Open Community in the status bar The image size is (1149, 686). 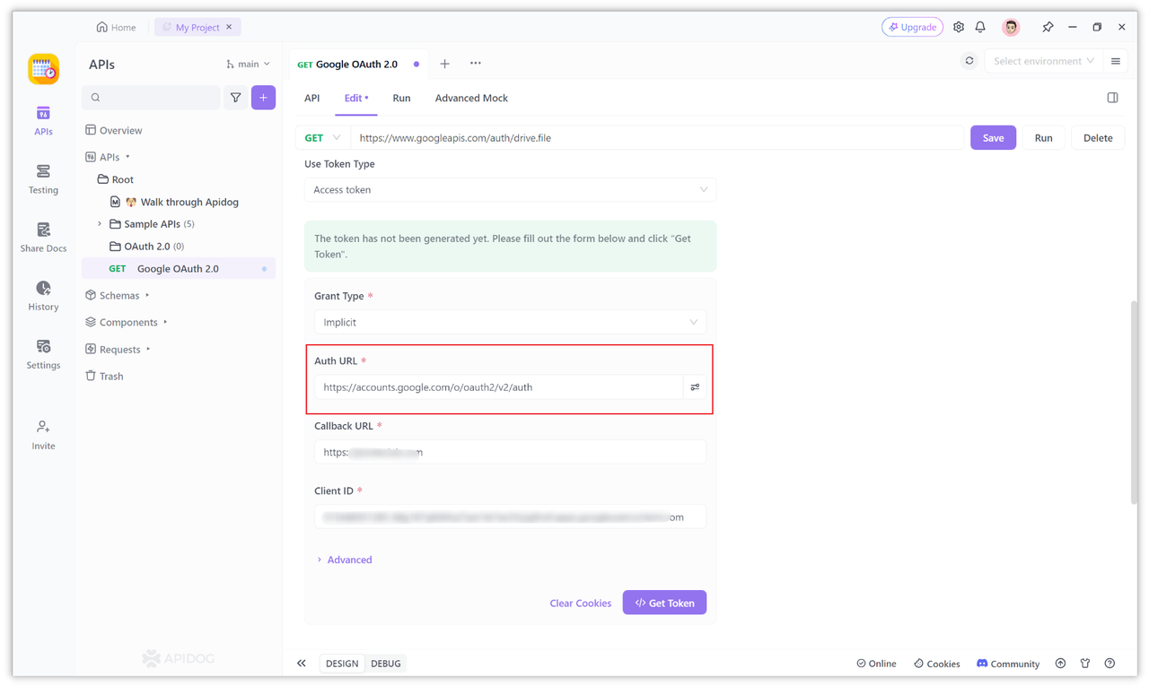point(1007,664)
